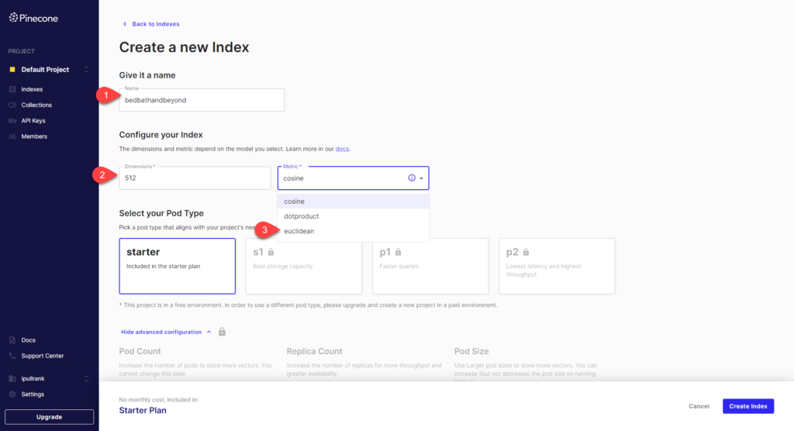Click the Pod Size heading
The height and width of the screenshot is (431, 794).
(x=471, y=351)
